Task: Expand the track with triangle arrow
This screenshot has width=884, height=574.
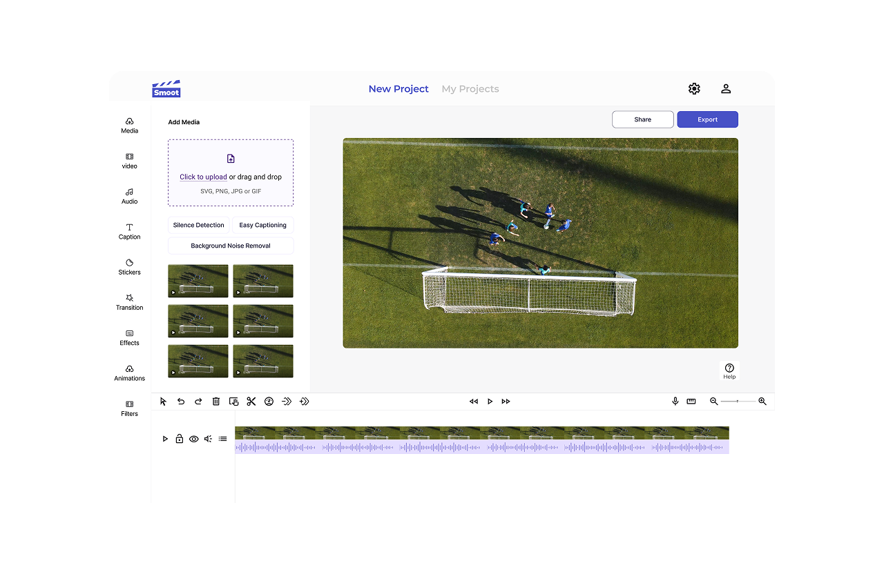Action: pyautogui.click(x=165, y=439)
